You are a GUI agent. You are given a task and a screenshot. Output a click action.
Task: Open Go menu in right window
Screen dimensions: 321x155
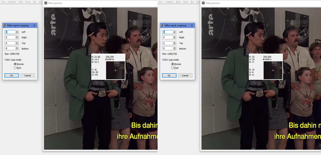pyautogui.click(x=192, y=2)
